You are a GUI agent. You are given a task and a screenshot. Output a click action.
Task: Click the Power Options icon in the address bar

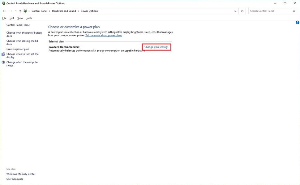click(x=25, y=11)
